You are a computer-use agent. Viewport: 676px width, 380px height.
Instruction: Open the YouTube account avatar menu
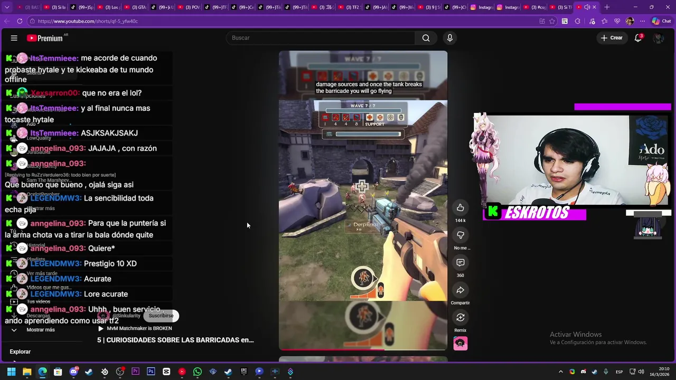pos(658,38)
